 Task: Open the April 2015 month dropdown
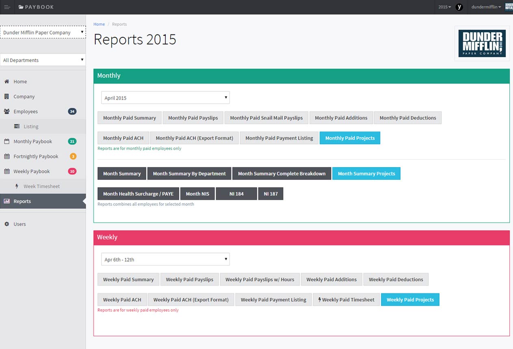point(165,98)
